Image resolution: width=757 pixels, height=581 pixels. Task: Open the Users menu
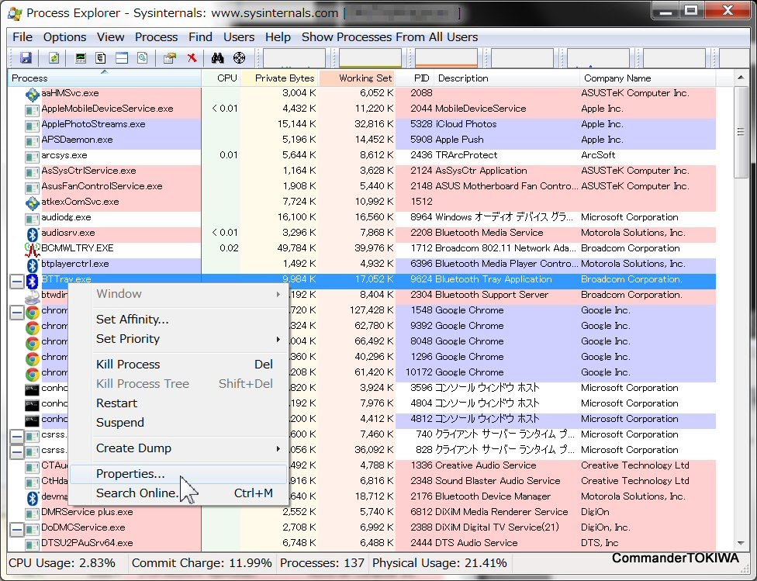pyautogui.click(x=238, y=37)
